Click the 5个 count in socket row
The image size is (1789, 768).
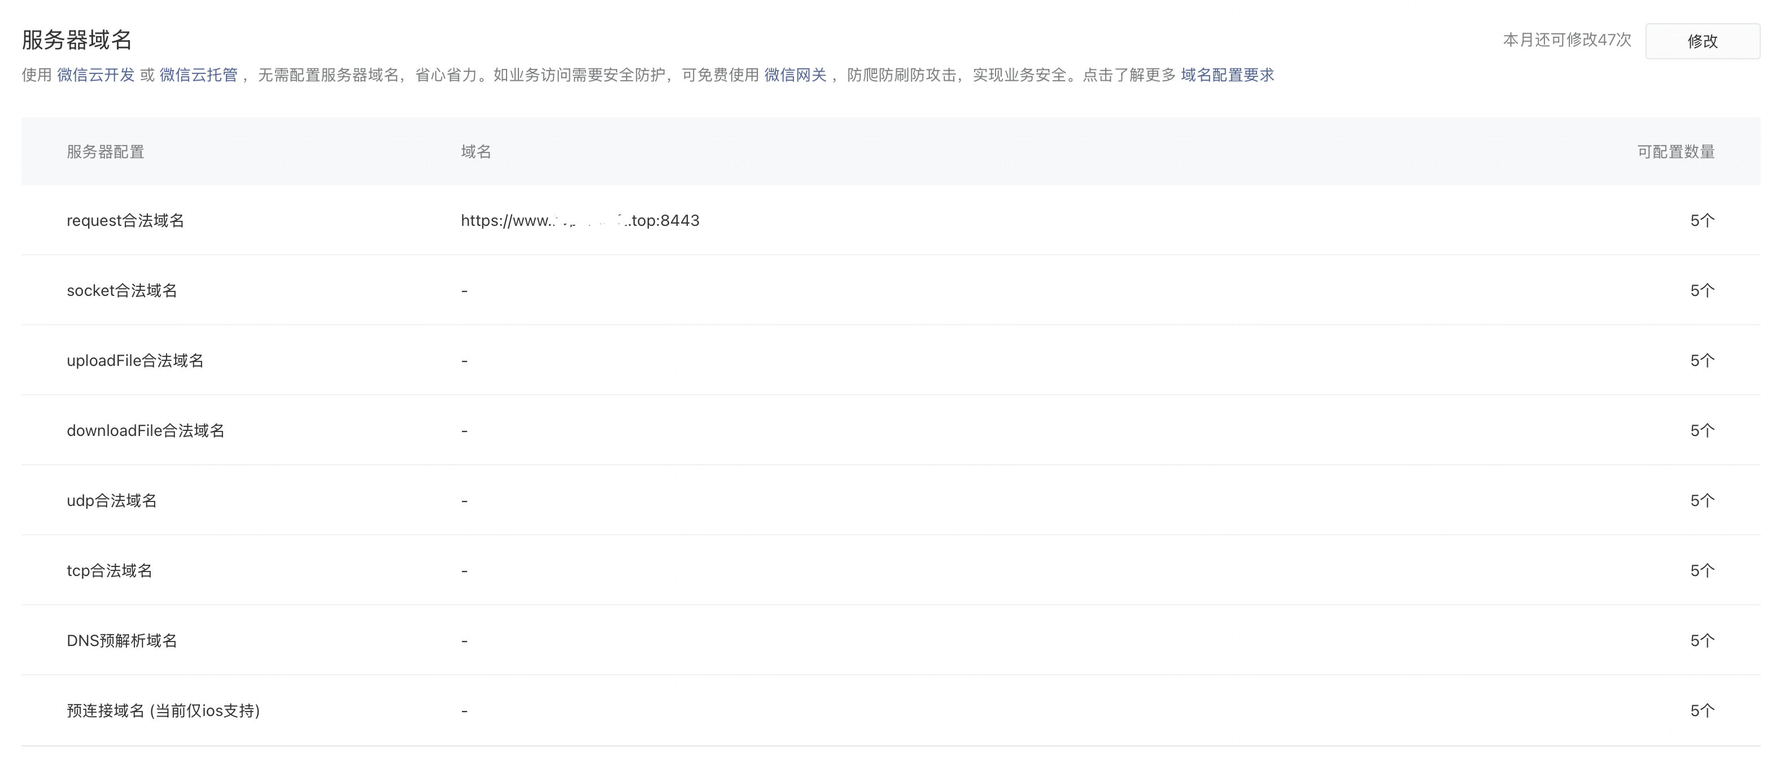coord(1701,291)
